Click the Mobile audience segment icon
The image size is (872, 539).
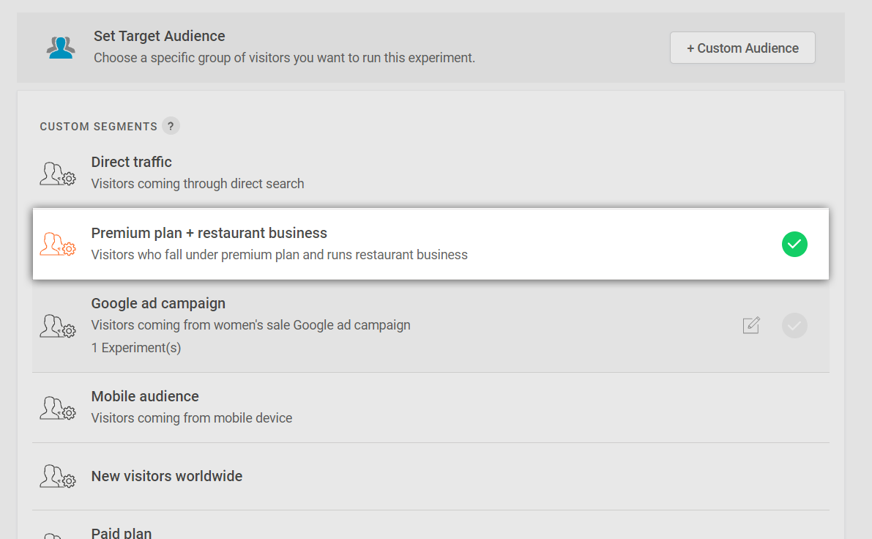58,408
